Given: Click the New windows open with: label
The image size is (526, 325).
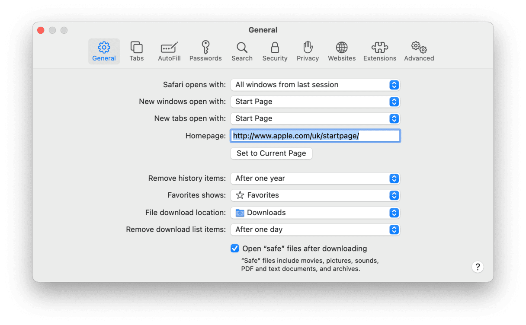Looking at the screenshot, I should (x=182, y=102).
